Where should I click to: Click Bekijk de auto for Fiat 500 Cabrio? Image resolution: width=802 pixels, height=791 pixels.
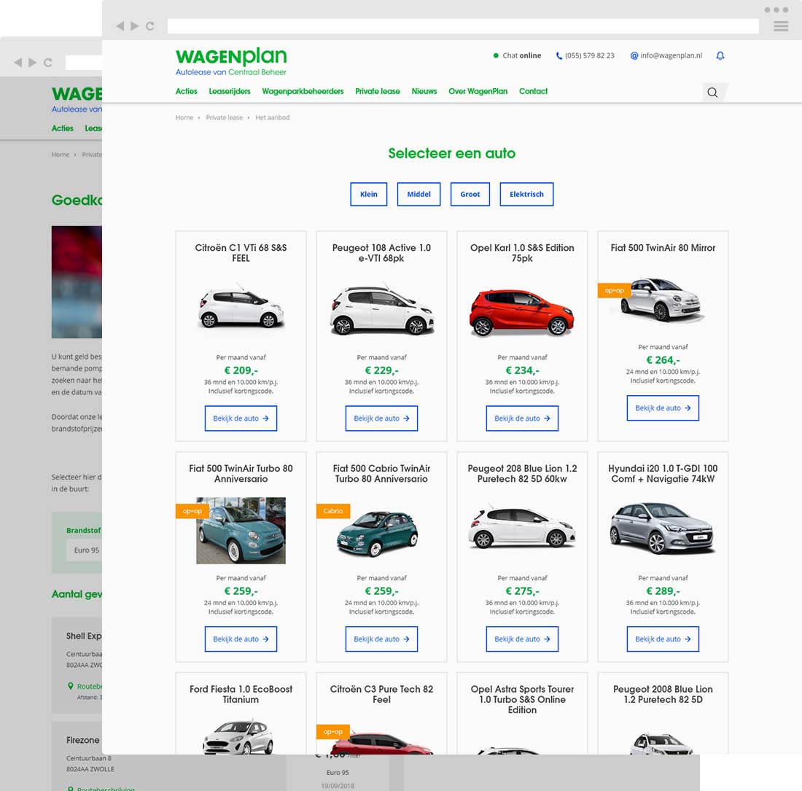click(381, 639)
